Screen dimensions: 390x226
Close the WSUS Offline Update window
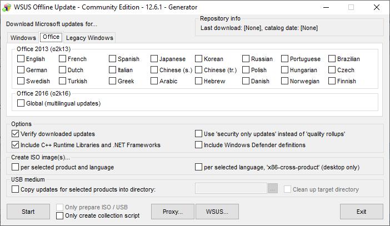pos(377,7)
